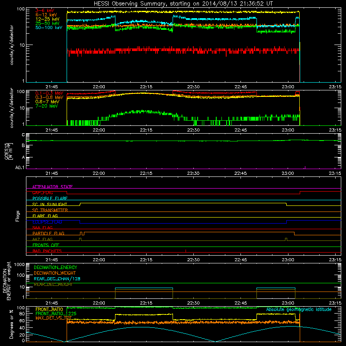The image size is (346, 346).
Task: Click the MAX_DET_VS_TOT legend label
Action: (54, 318)
